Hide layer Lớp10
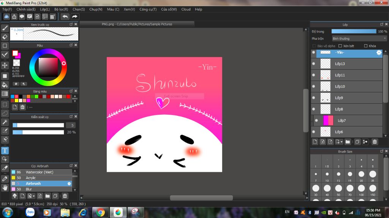The width and height of the screenshot is (389, 218). [x=313, y=87]
